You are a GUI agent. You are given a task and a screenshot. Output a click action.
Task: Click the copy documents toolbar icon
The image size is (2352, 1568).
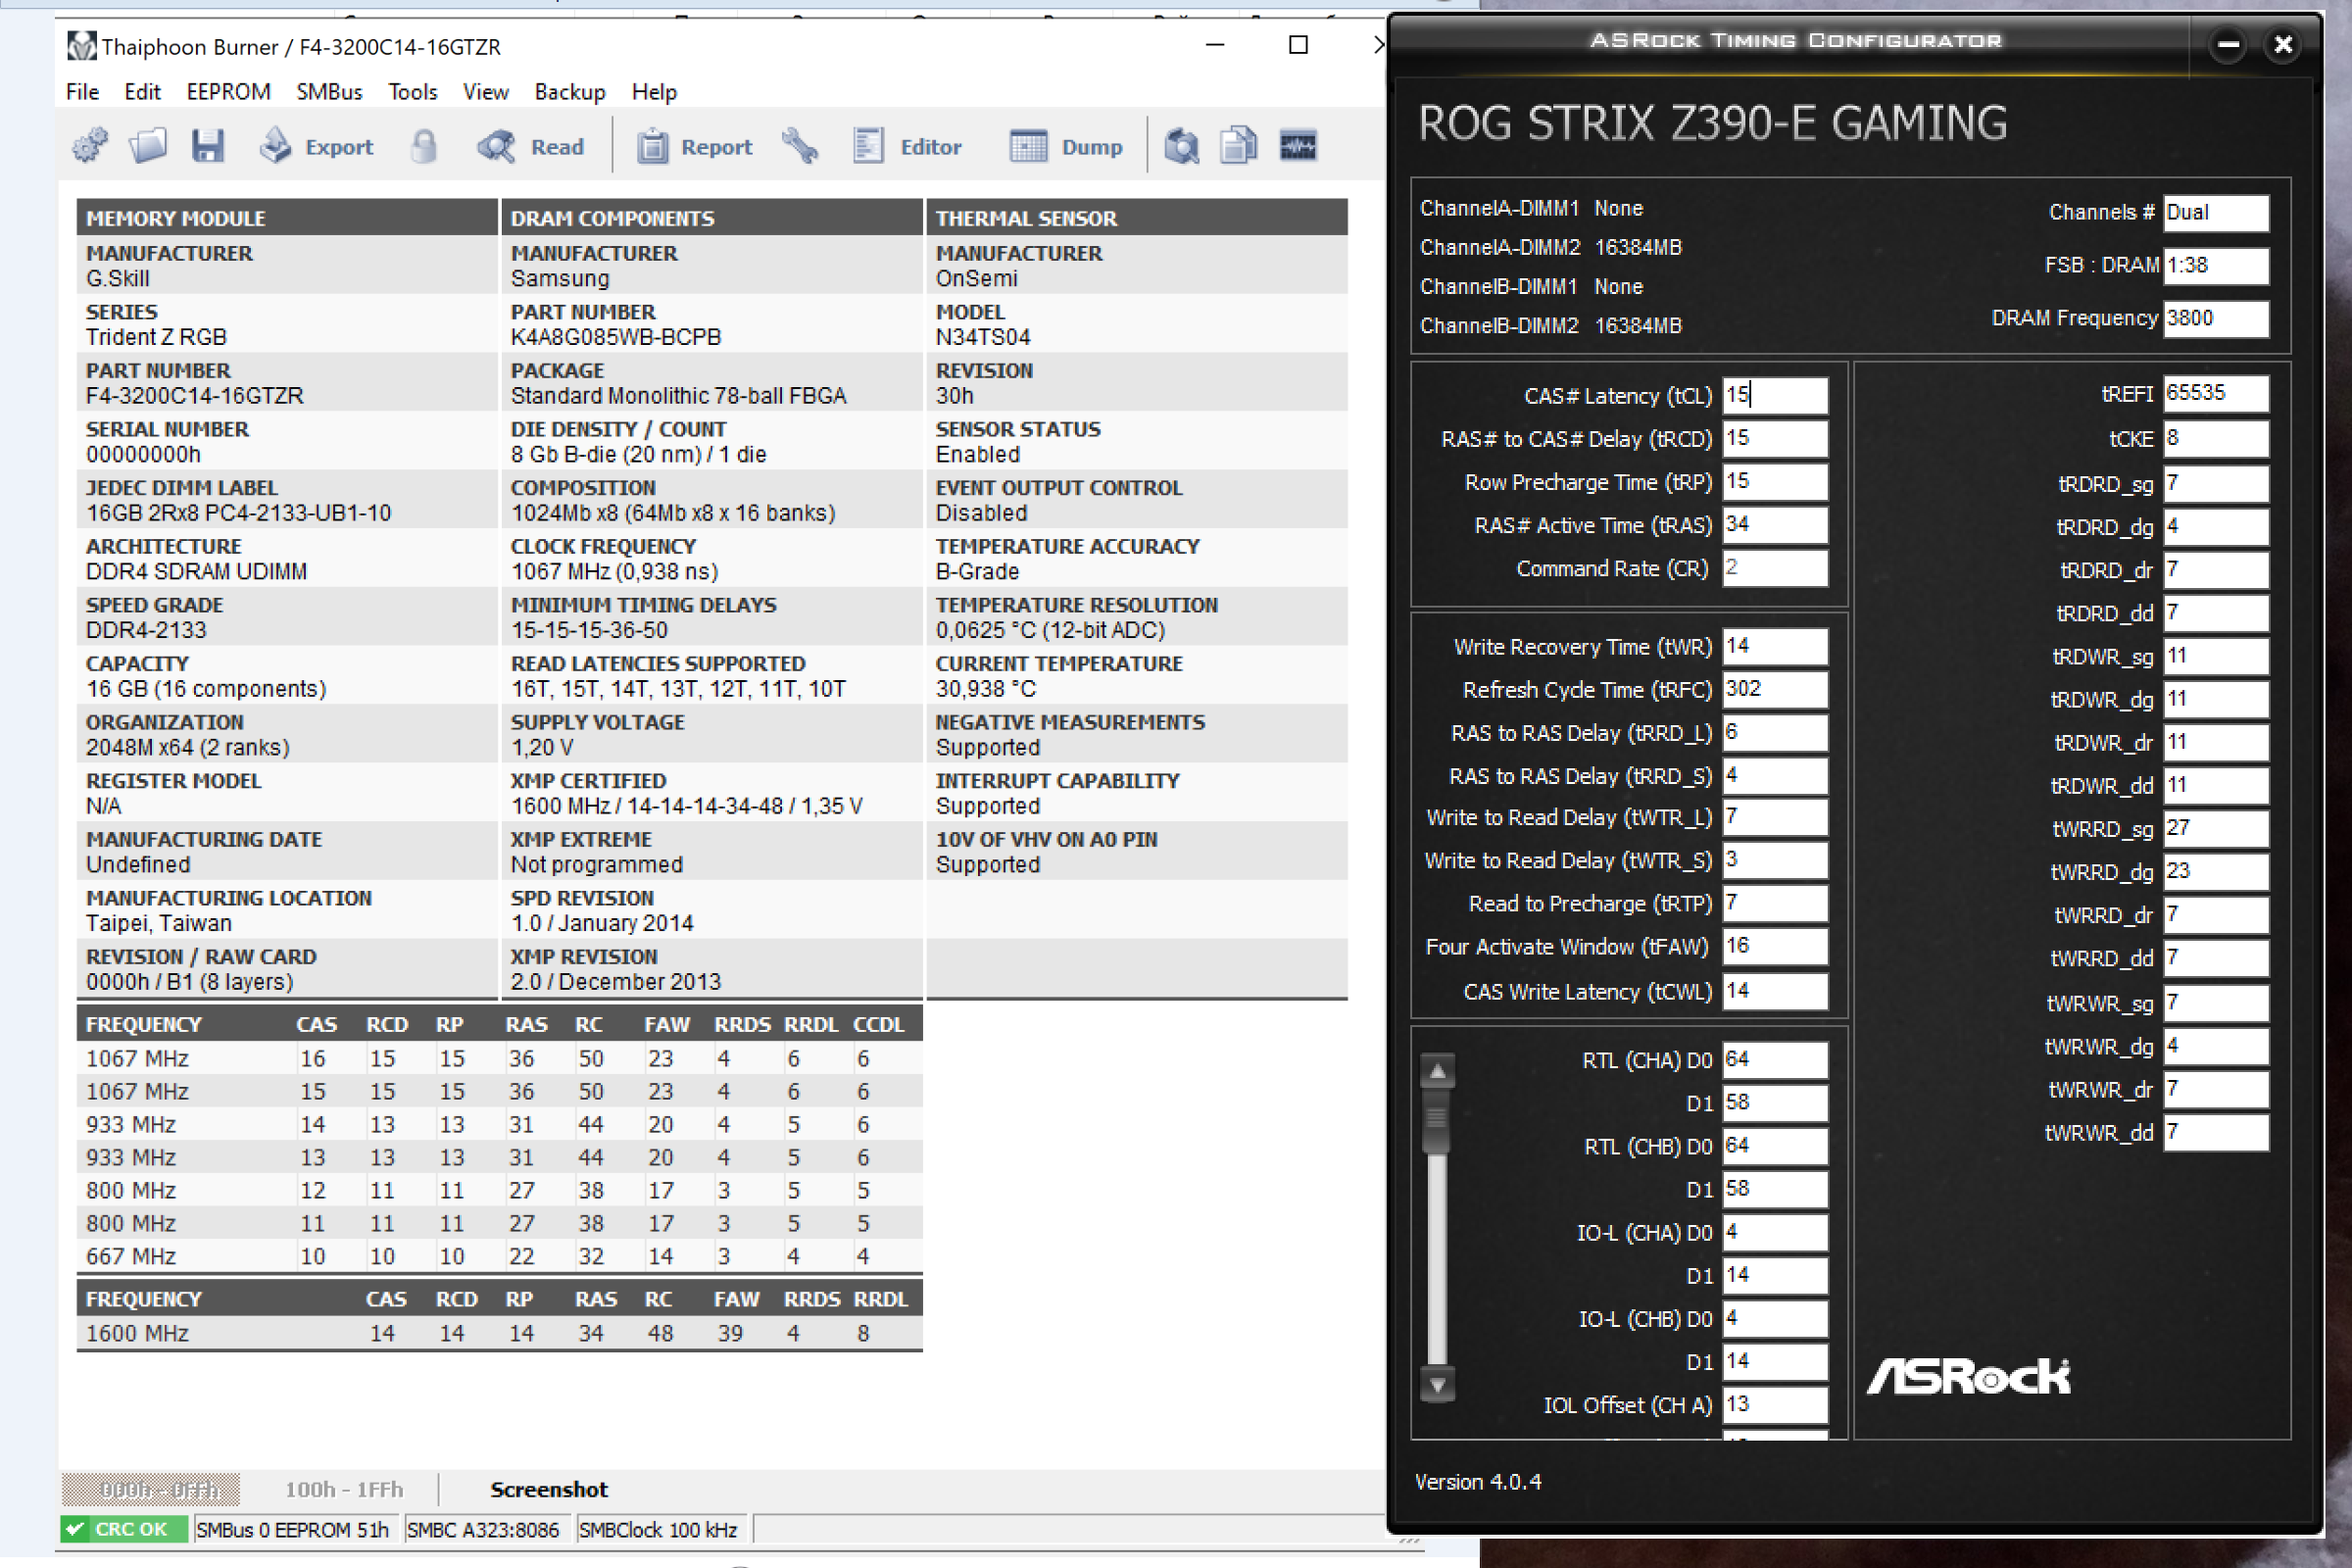(x=1238, y=147)
